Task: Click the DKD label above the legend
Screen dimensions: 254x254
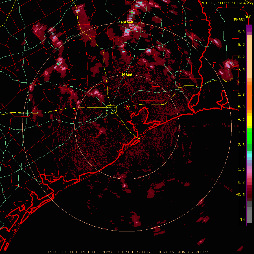Action: [x=248, y=17]
